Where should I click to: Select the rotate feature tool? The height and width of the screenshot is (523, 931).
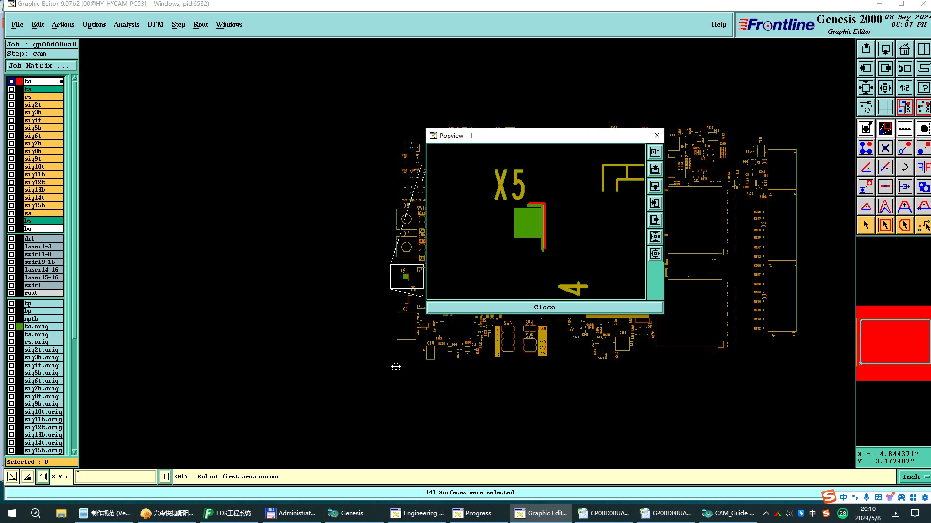click(x=904, y=168)
